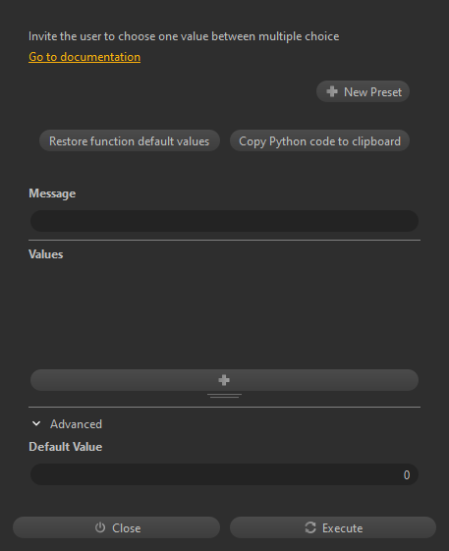This screenshot has height=551, width=449.
Task: Collapse the Advanced section chevron
Action: point(36,423)
